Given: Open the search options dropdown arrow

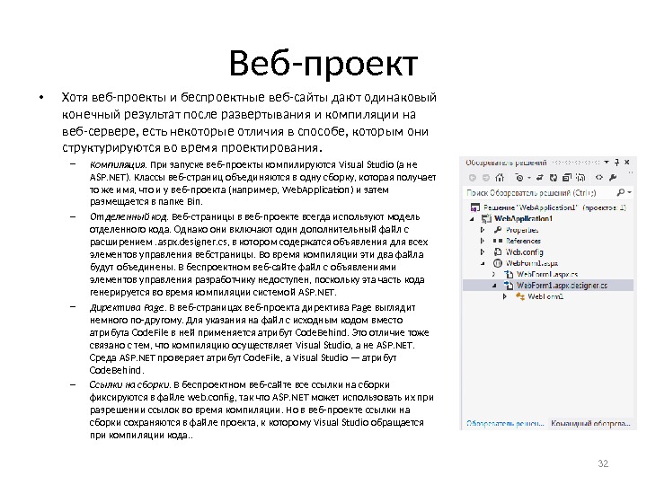Looking at the screenshot, I should click(x=629, y=192).
